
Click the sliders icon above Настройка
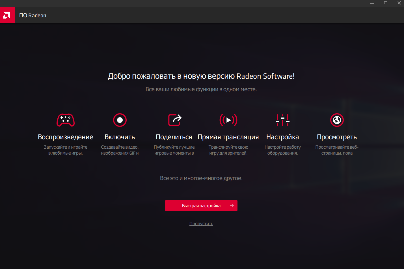(283, 120)
